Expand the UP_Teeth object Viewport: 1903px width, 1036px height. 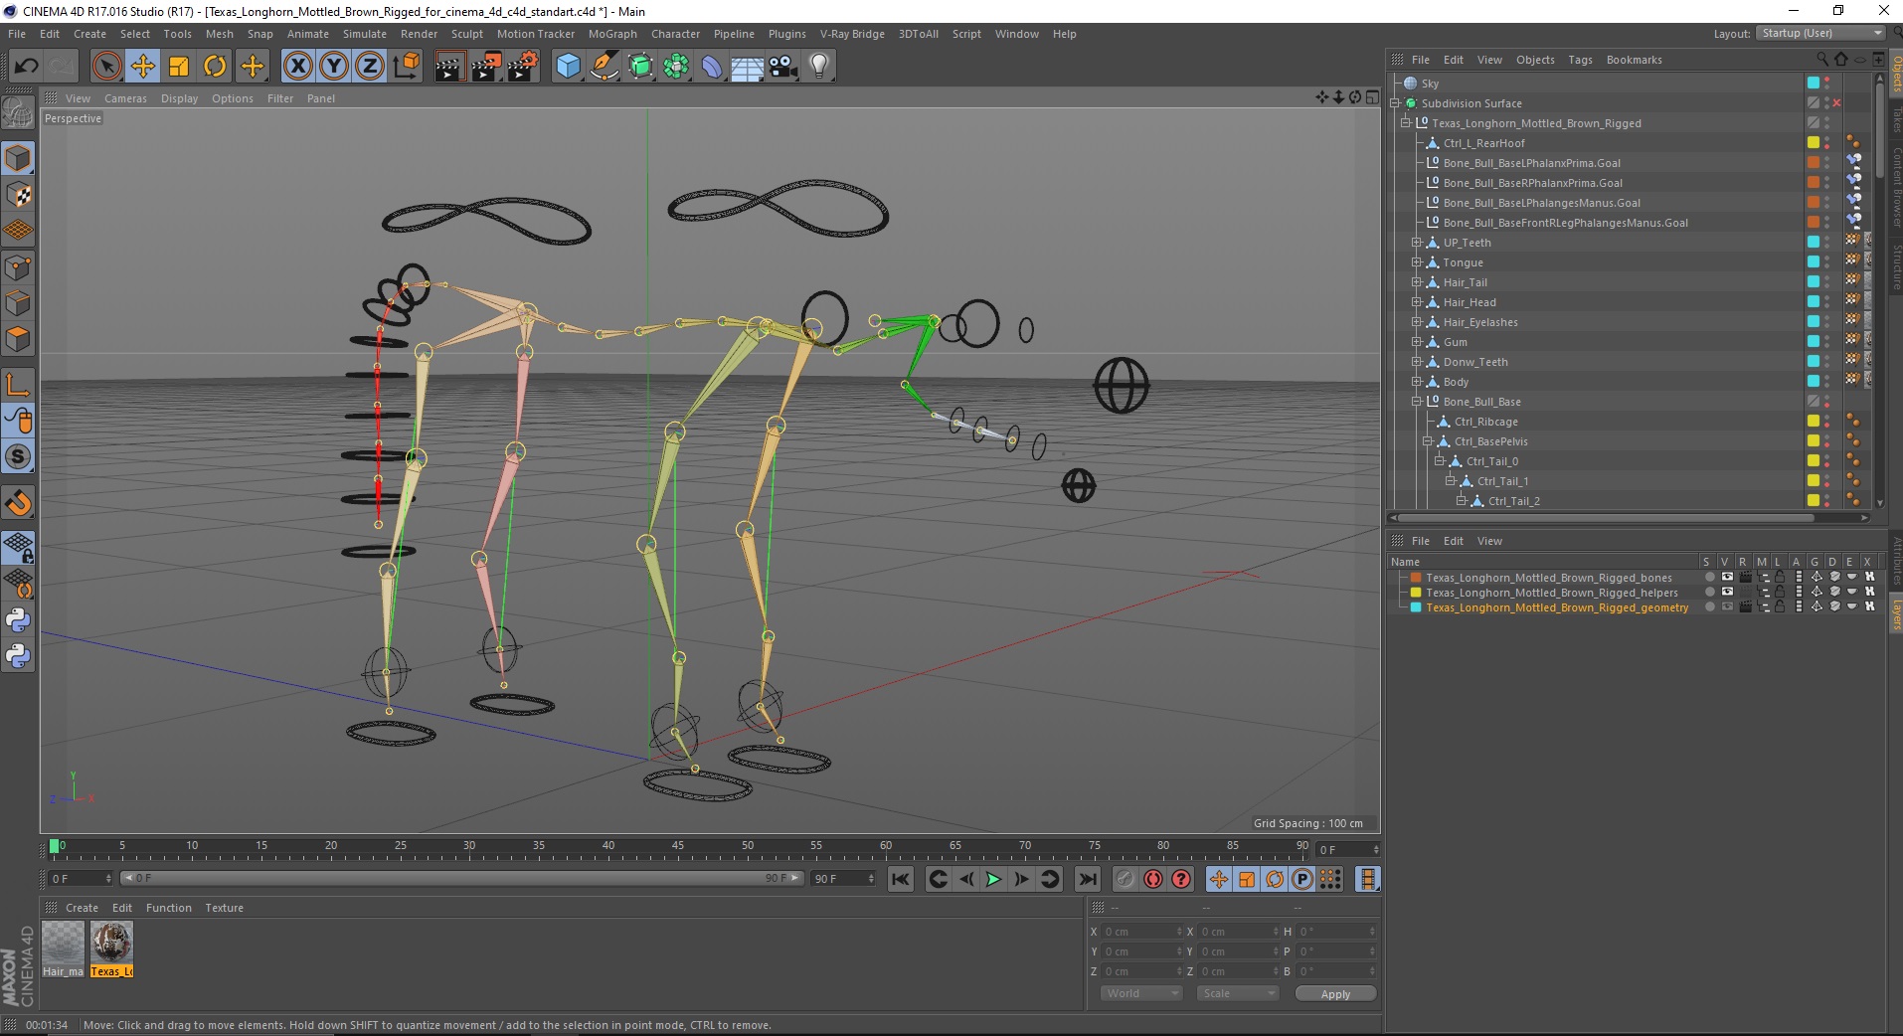(x=1417, y=243)
